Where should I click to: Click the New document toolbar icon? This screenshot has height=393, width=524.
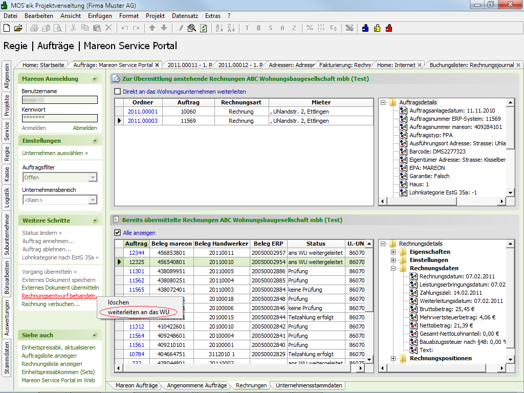(7, 29)
